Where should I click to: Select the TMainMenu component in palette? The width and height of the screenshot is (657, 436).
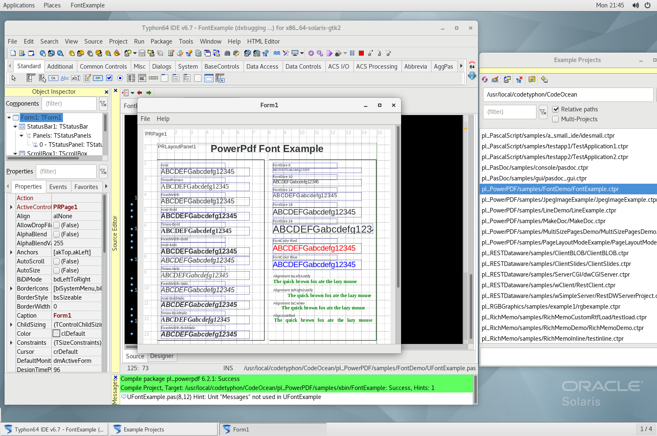click(30, 78)
